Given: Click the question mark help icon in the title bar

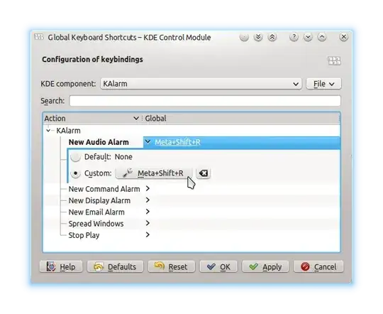Looking at the screenshot, I should (294, 37).
